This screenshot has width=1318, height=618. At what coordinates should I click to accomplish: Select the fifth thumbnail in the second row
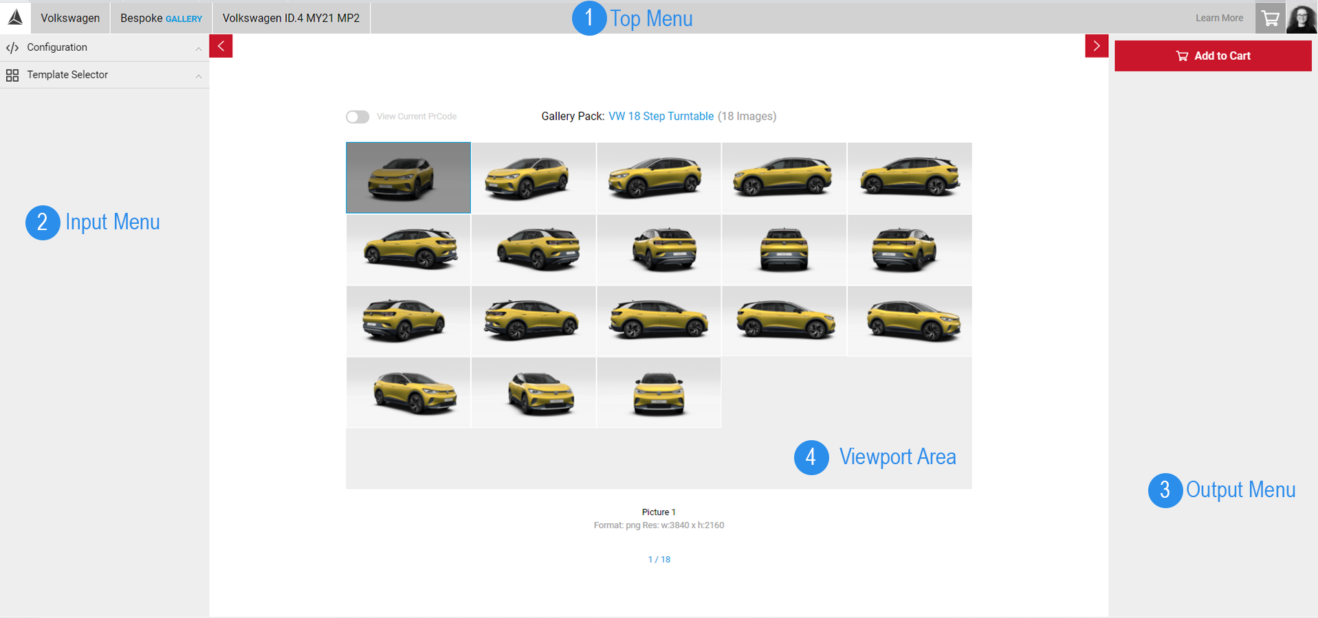point(910,249)
